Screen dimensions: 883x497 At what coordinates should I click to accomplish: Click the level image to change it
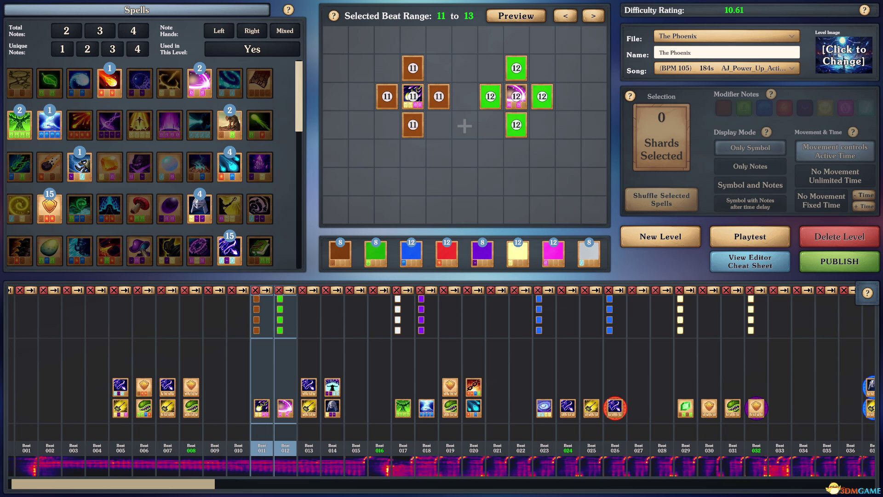click(x=843, y=55)
